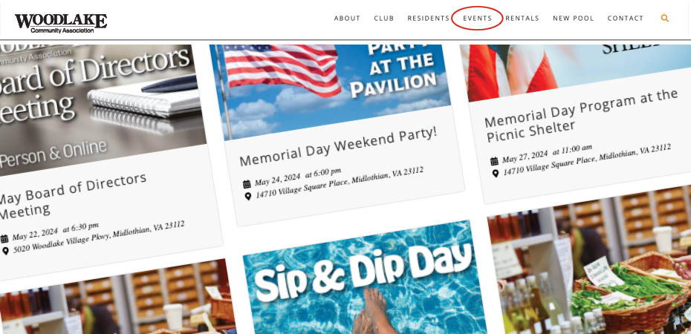Open the Rentals menu item
The width and height of the screenshot is (691, 334).
click(x=522, y=19)
